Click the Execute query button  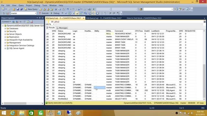coord(44,13)
